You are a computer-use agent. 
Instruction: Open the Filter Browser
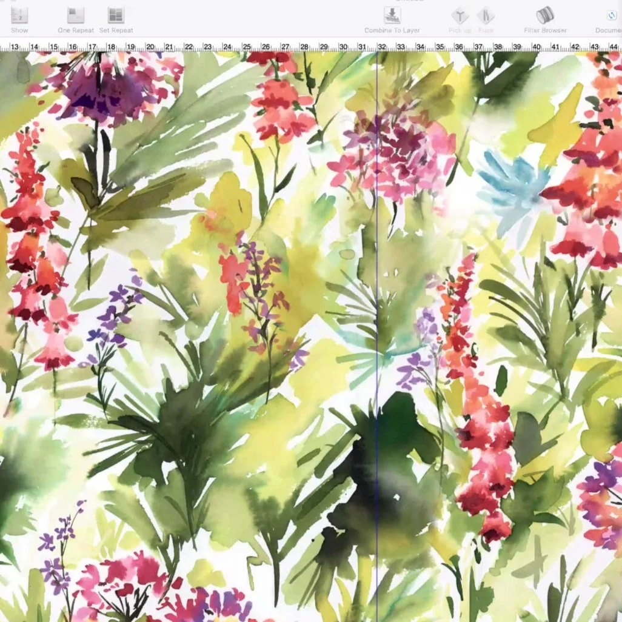(545, 16)
